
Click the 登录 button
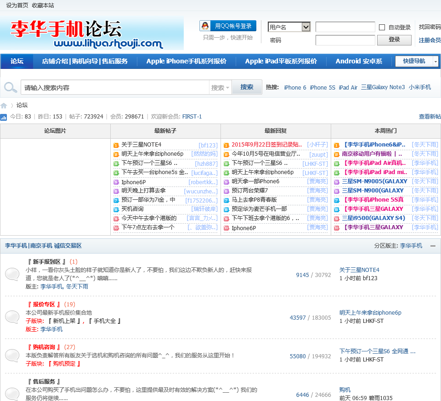tap(394, 40)
